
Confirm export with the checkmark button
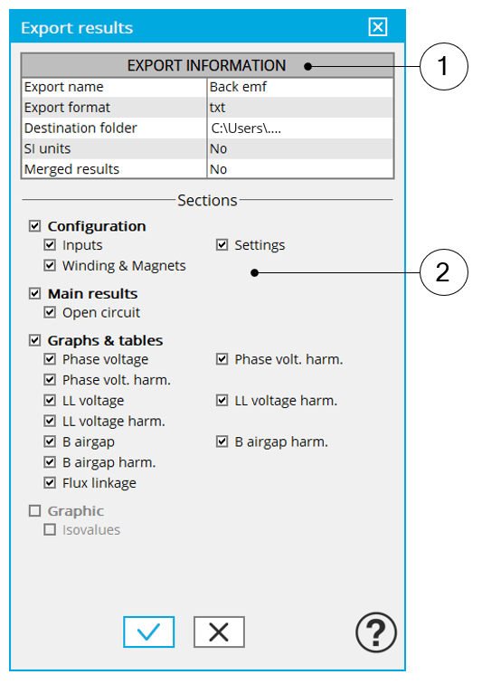pyautogui.click(x=148, y=632)
